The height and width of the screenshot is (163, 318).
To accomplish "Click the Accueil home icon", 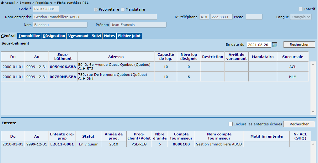I will click(x=3, y=3).
